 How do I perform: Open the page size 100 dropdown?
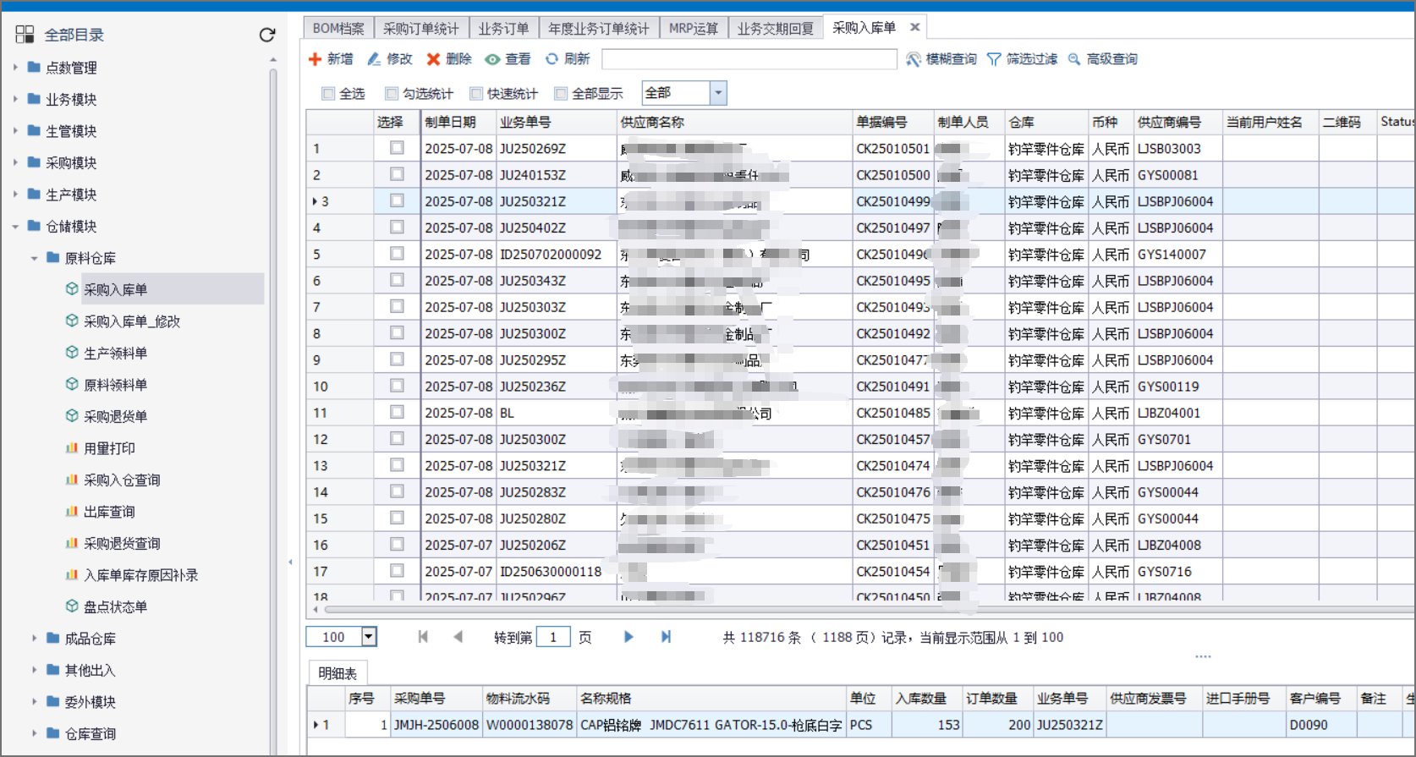pyautogui.click(x=369, y=637)
